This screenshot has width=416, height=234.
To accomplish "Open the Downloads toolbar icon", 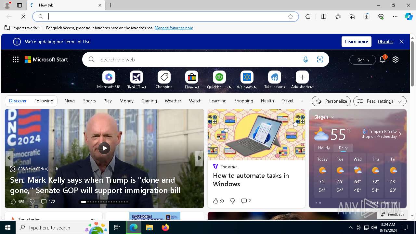I will pyautogui.click(x=367, y=17).
